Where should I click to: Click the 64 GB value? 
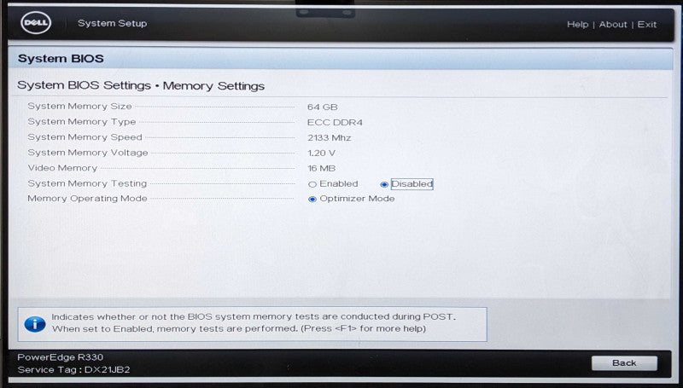pos(323,107)
